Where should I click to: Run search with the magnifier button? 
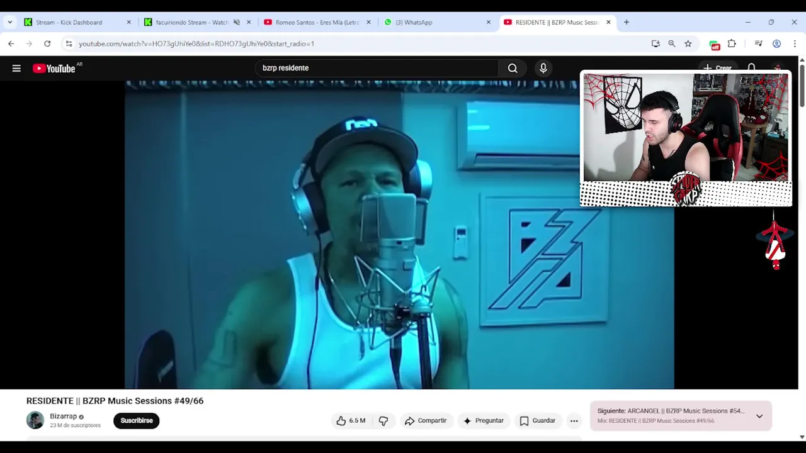coord(513,68)
